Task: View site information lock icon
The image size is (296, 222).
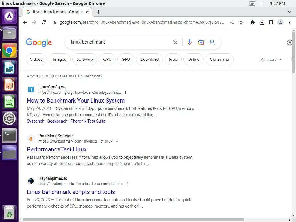Action: click(55, 22)
